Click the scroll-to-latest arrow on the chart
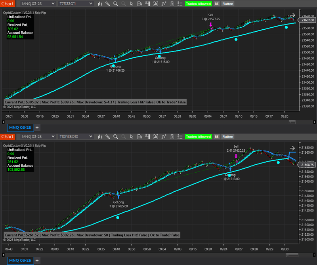 [x=292, y=15]
